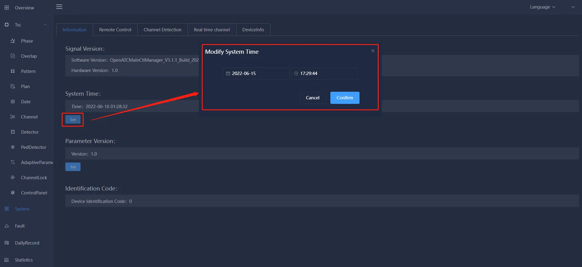This screenshot has height=267, width=582.
Task: Click the ChannelLock menu icon
Action: click(x=13, y=177)
